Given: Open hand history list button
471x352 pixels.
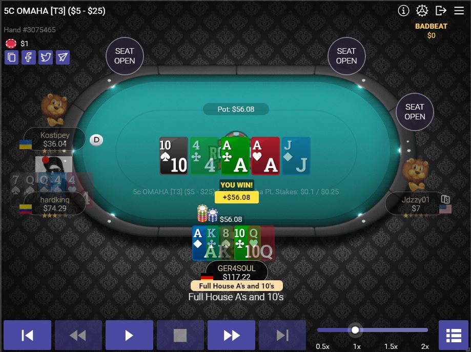Looking at the screenshot, I should [453, 335].
